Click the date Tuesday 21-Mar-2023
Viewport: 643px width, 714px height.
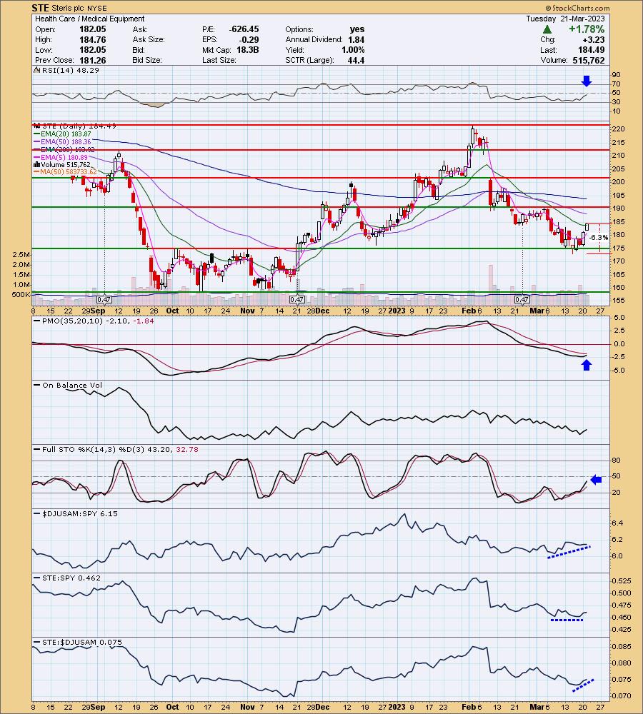point(565,19)
